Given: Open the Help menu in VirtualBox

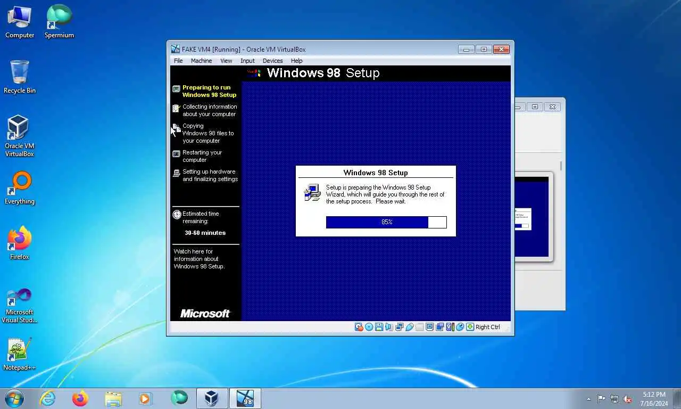Looking at the screenshot, I should point(296,61).
